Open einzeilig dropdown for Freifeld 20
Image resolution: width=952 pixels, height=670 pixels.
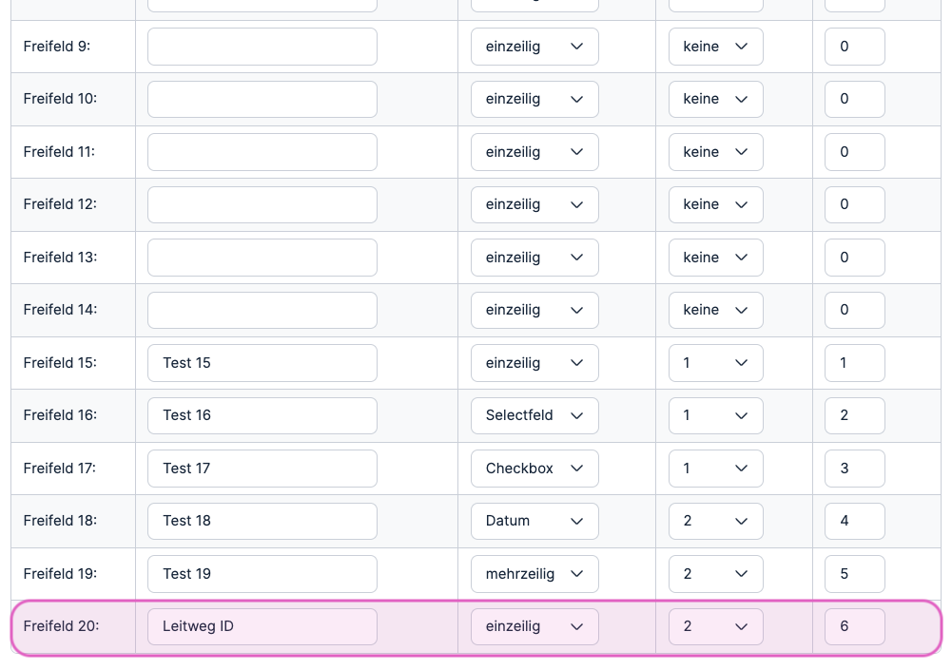tap(534, 626)
